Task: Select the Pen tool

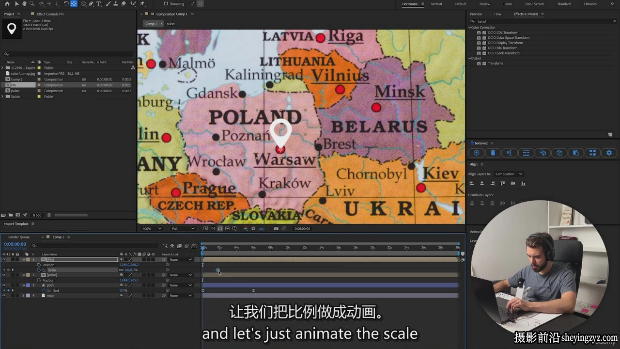Action: point(91,4)
